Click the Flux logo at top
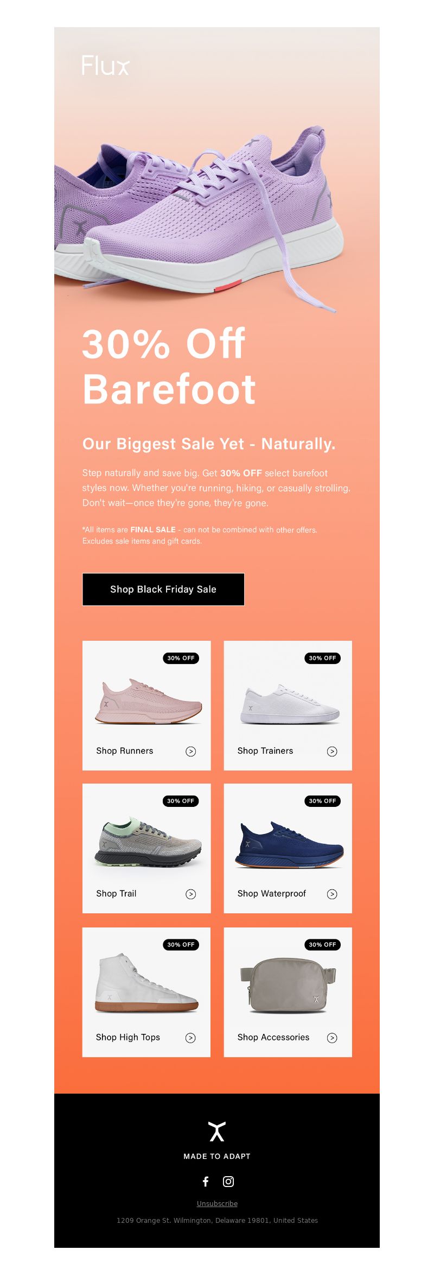The width and height of the screenshot is (434, 1269). click(106, 65)
